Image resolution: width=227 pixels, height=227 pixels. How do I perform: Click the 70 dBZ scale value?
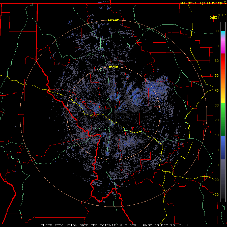pyautogui.click(x=217, y=46)
